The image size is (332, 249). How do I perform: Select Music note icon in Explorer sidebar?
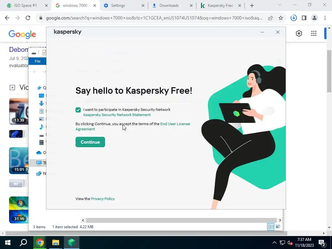pos(41,127)
